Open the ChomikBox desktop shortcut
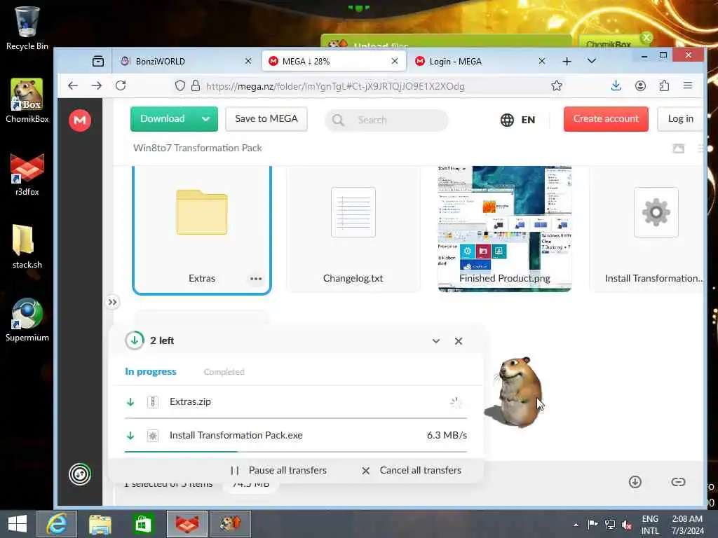Viewport: 718px width, 538px height. coord(27,100)
